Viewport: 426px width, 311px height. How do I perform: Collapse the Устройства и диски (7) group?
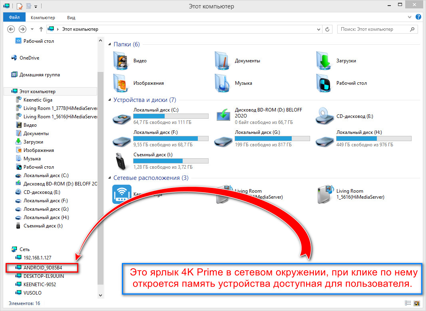coord(110,100)
